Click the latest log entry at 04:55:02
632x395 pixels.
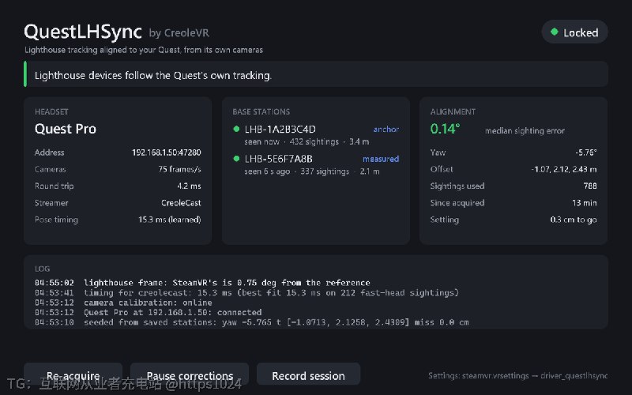202,283
